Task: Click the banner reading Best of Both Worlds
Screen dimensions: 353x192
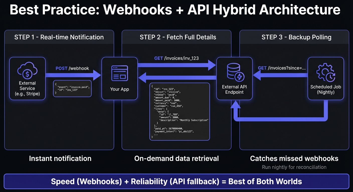Action: [x=176, y=181]
